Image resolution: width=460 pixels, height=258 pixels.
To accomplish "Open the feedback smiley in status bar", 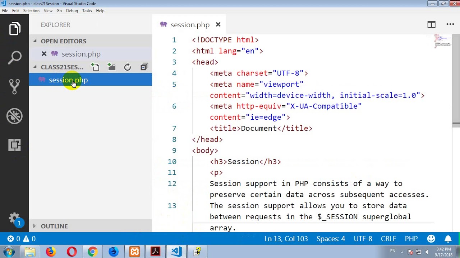I will point(431,239).
